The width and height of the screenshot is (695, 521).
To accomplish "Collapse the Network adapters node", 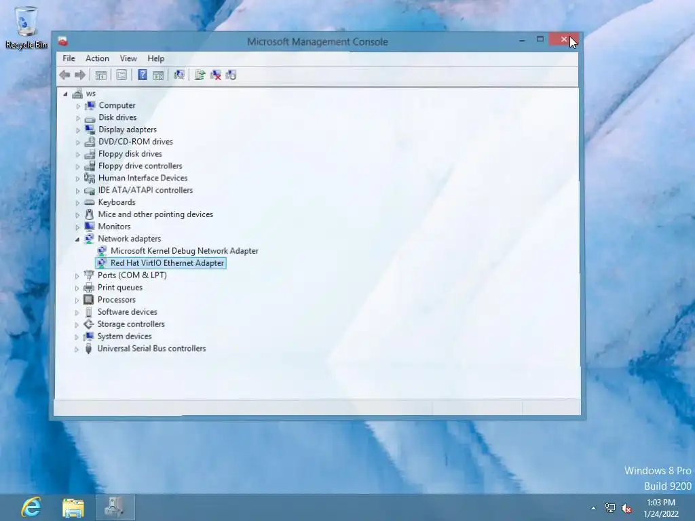I will click(x=77, y=239).
